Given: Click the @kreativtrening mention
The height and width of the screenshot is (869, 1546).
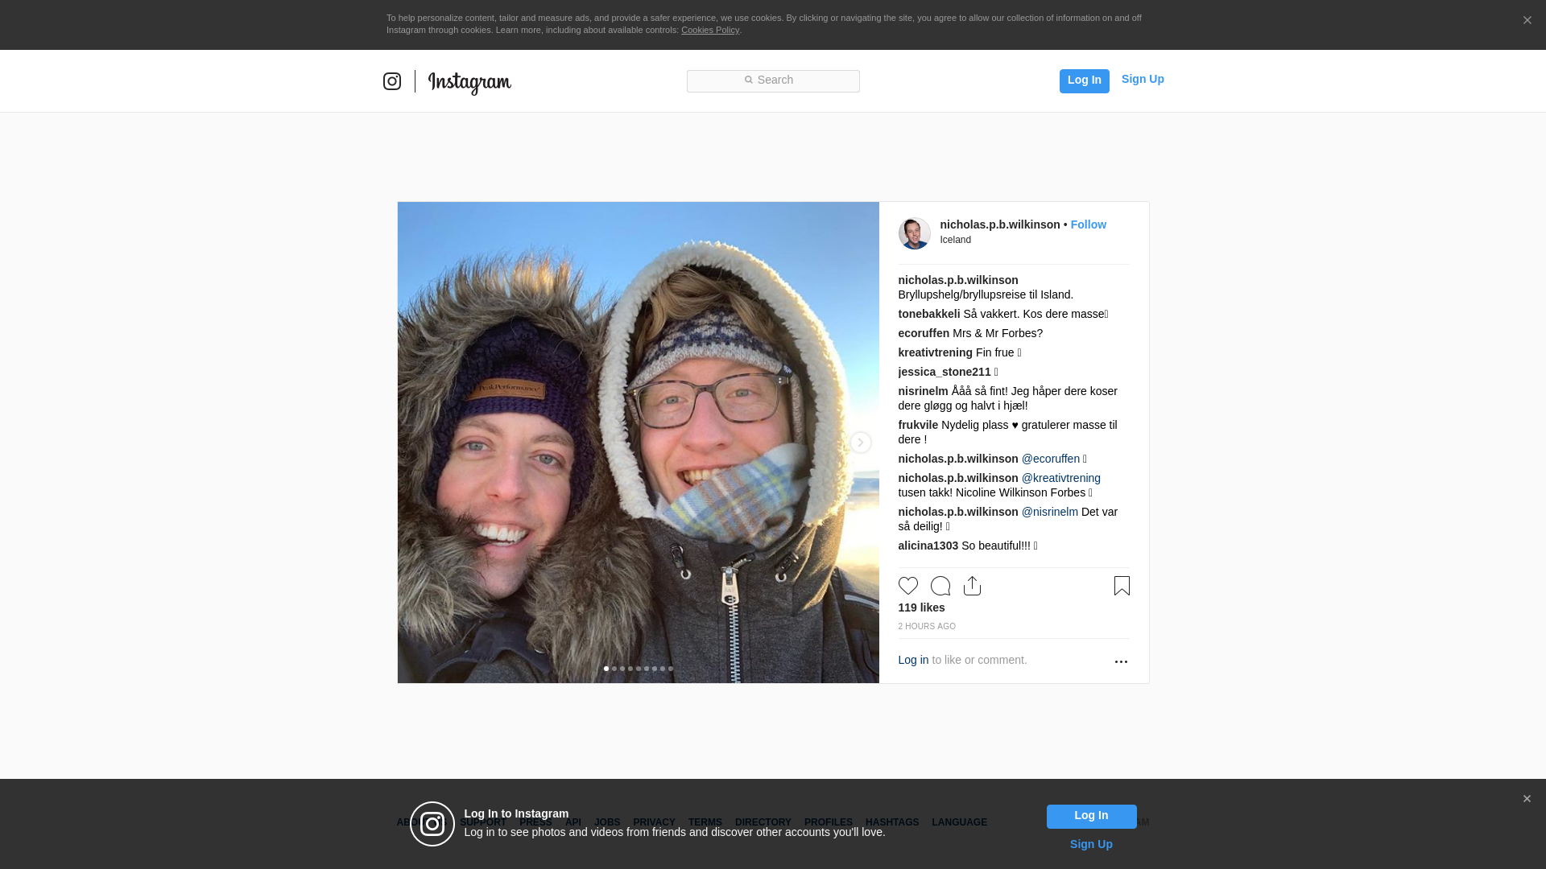Looking at the screenshot, I should [1060, 478].
